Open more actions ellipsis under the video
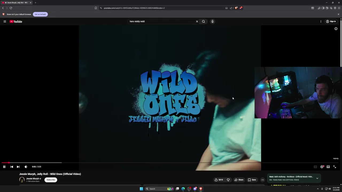Screen dimensions: 342x192 coord(262,180)
